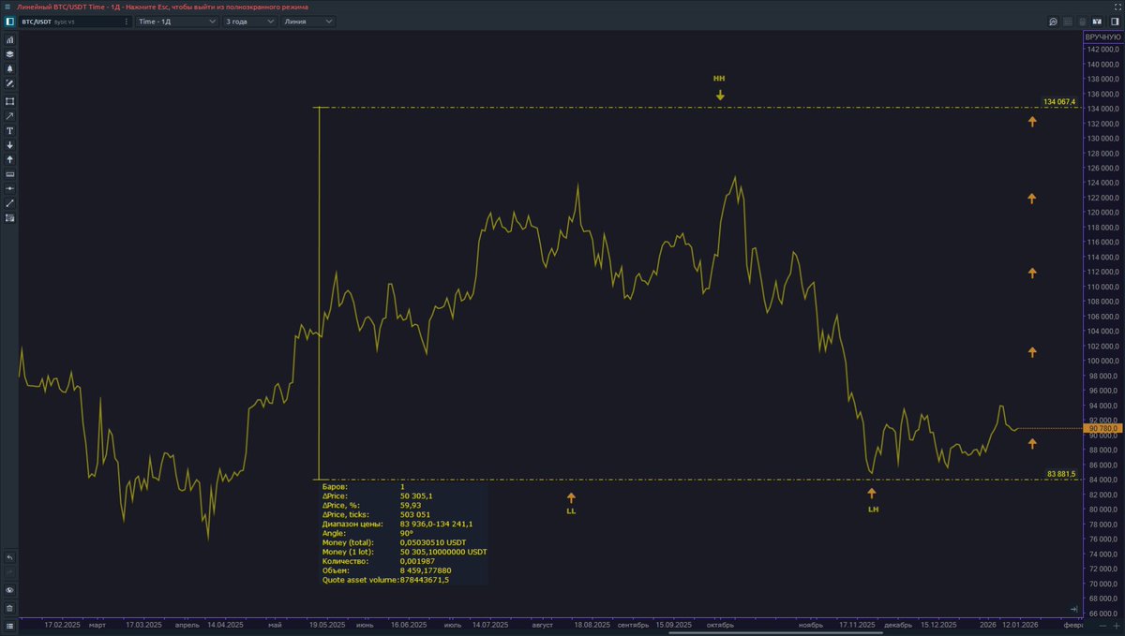The image size is (1125, 636).
Task: Click the ΔPrice, % value 59,93
Action: tap(410, 505)
